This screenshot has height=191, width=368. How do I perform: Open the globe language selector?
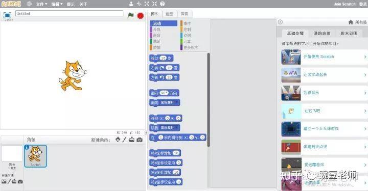click(x=29, y=4)
